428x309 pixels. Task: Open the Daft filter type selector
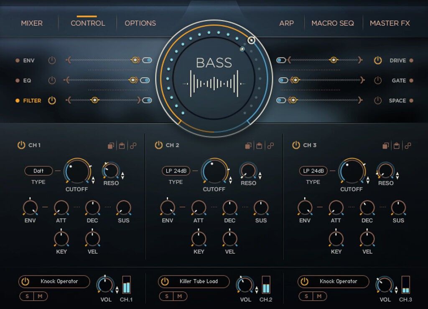[38, 171]
